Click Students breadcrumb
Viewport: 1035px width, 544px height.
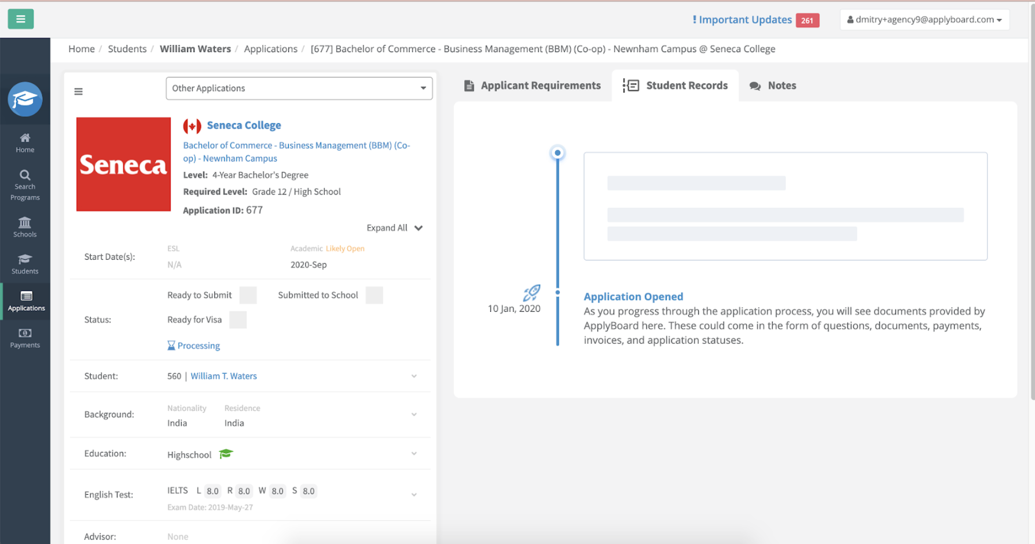pos(127,49)
